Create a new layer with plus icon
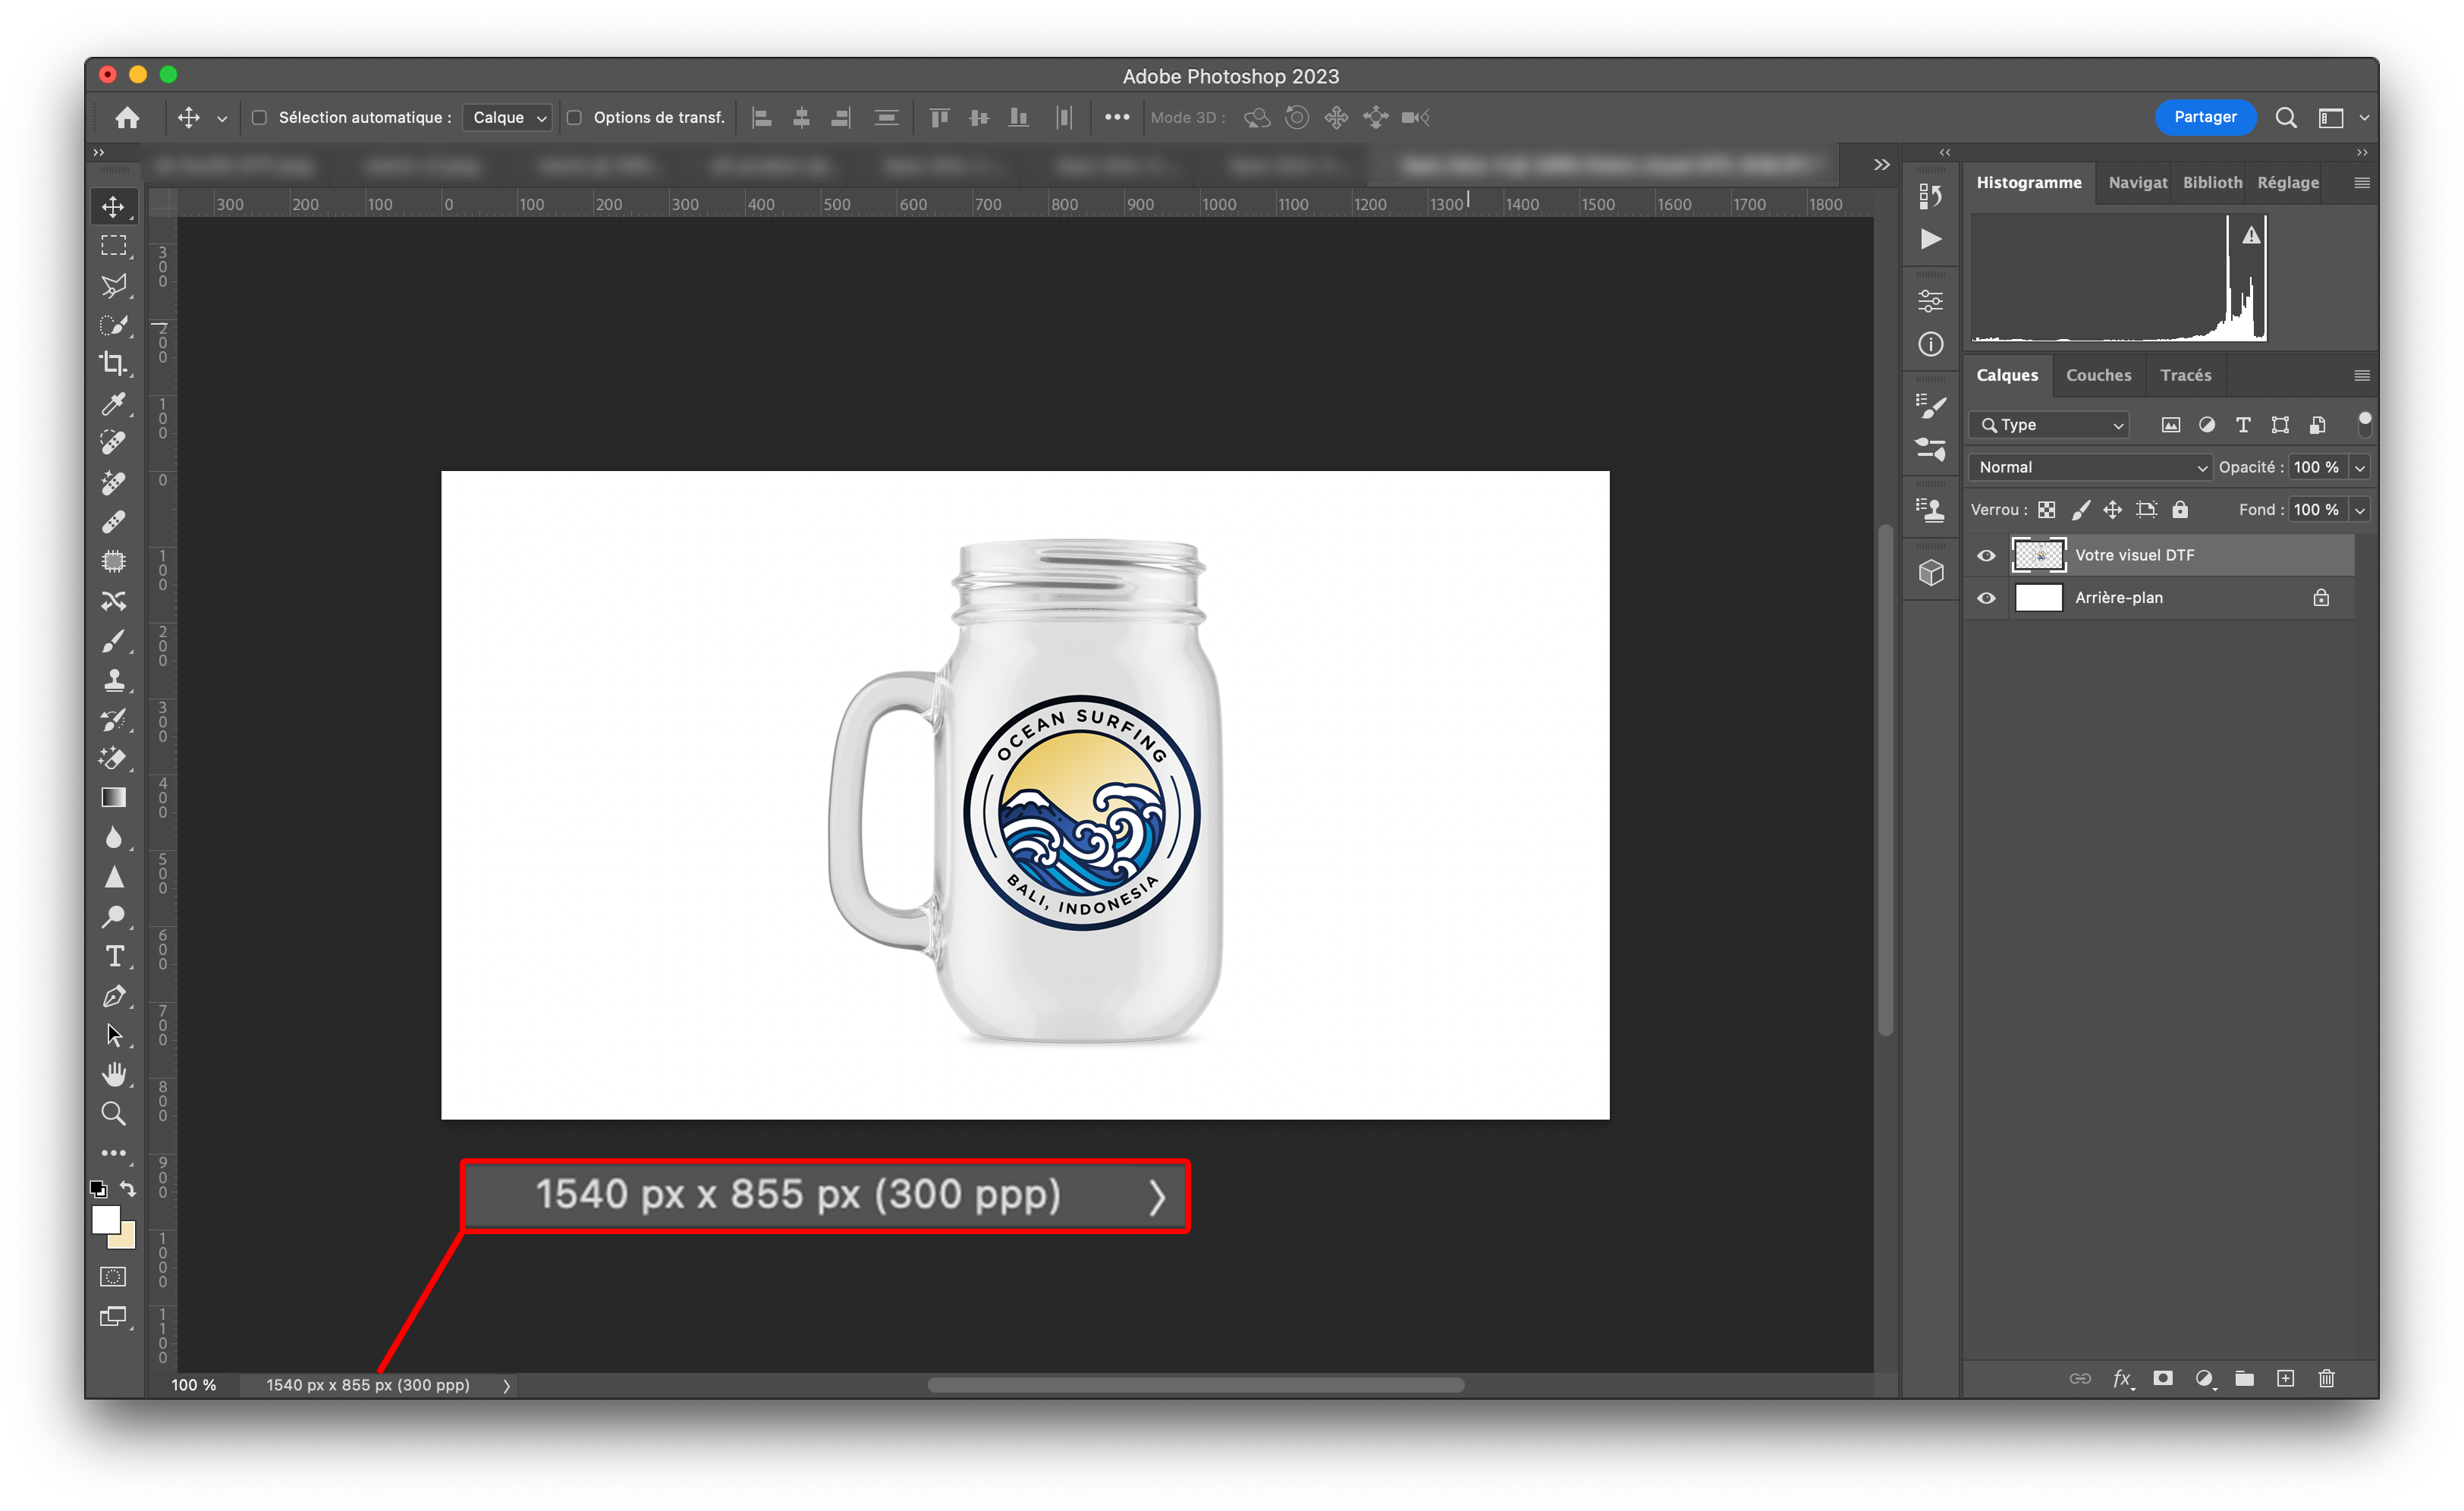 [2285, 1379]
